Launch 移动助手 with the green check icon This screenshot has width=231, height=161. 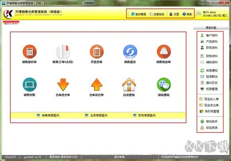[209, 122]
